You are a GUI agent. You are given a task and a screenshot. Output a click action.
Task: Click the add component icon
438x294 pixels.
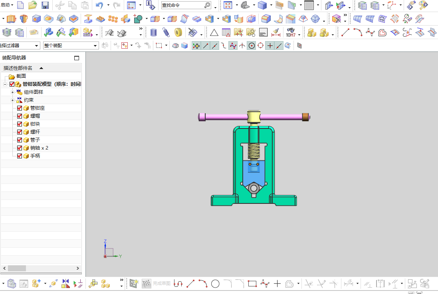click(x=36, y=284)
